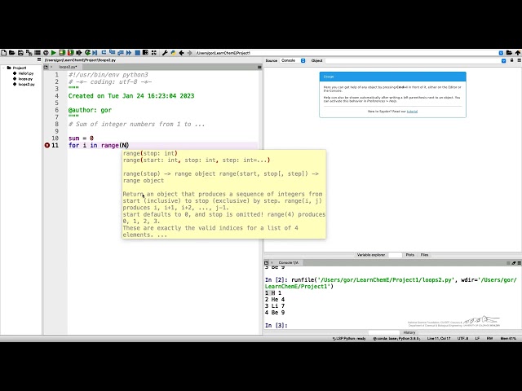Image resolution: width=522 pixels, height=391 pixels.
Task: Click Browse working directory folder icon
Action: coord(509,52)
